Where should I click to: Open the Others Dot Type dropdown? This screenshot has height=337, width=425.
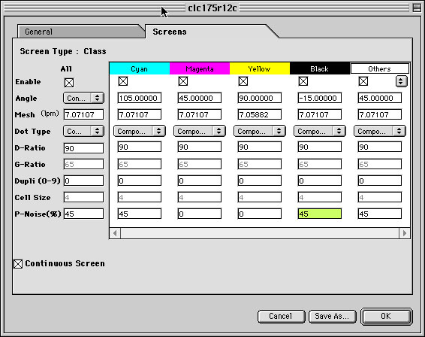380,131
